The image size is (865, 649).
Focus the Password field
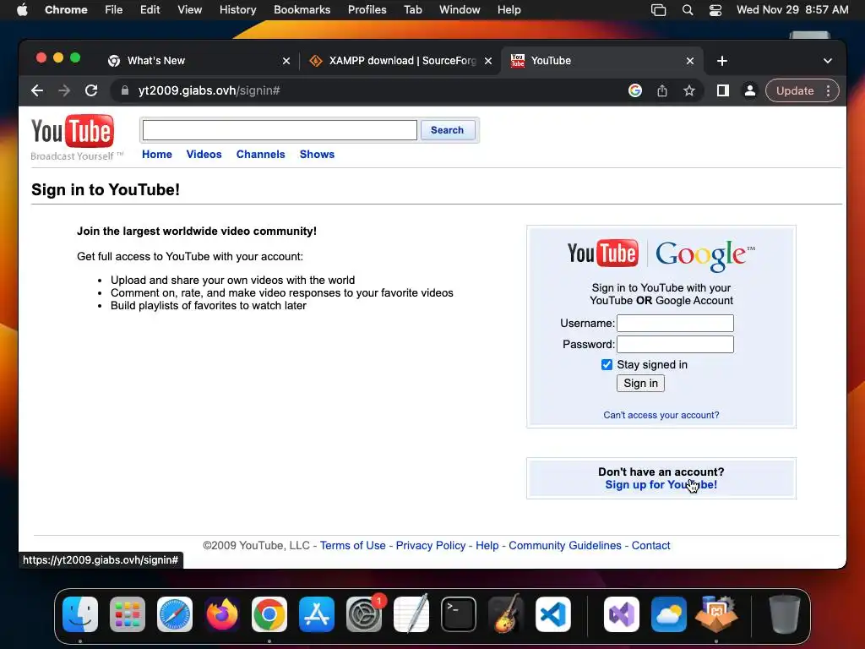[x=675, y=345]
